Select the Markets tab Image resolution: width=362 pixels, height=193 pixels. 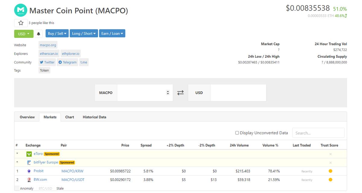click(50, 117)
